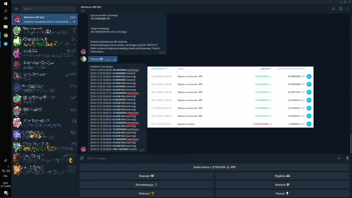Click the paperclip attach file icon
This screenshot has height=198, width=352.
click(82, 158)
